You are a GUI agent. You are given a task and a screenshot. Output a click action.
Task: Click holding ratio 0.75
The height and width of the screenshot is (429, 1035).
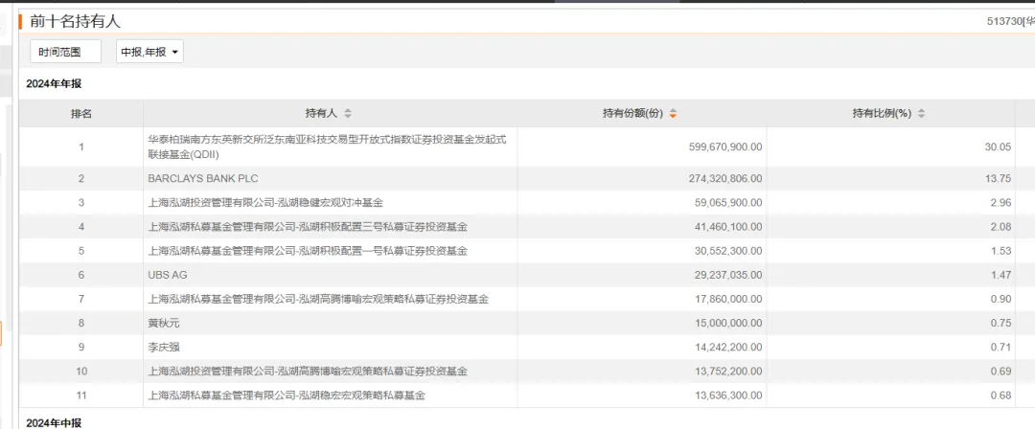[1000, 323]
